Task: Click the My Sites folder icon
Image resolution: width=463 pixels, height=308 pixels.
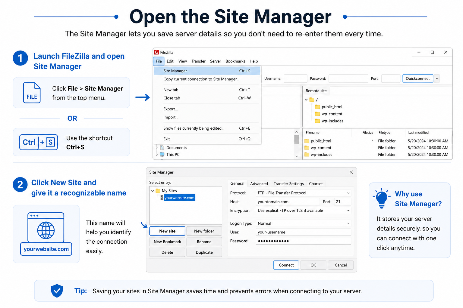Action: (158, 191)
